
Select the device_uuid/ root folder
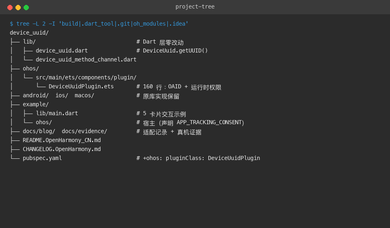pyautogui.click(x=29, y=33)
